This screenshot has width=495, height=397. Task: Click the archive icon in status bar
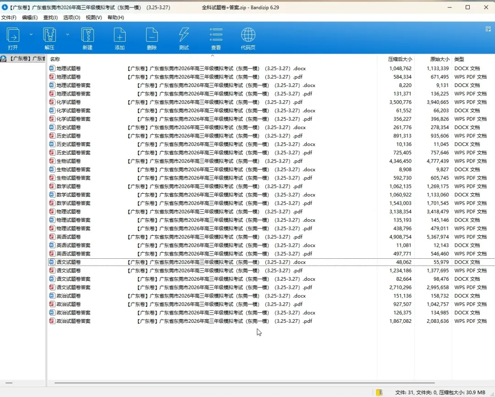pyautogui.click(x=379, y=392)
